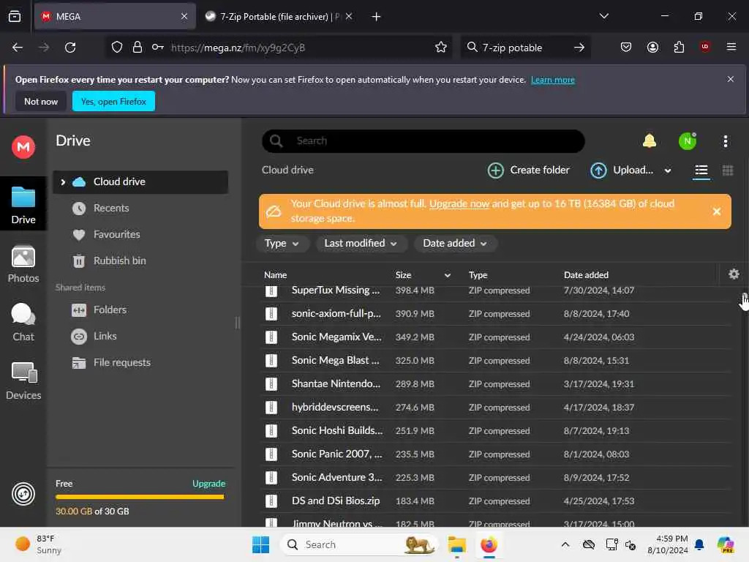The width and height of the screenshot is (749, 562).
Task: Open the Windows Start menu
Action: pos(260,544)
